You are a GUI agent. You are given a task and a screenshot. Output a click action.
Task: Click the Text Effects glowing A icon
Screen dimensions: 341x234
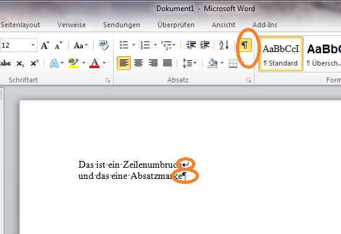pyautogui.click(x=54, y=63)
